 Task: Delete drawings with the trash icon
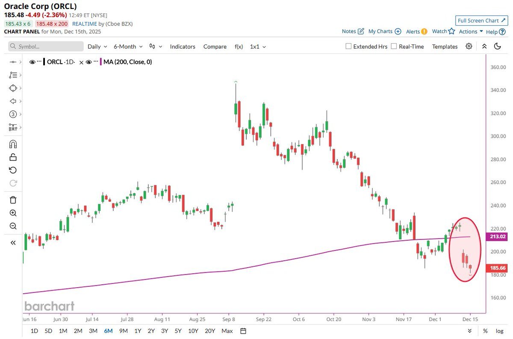pos(13,200)
